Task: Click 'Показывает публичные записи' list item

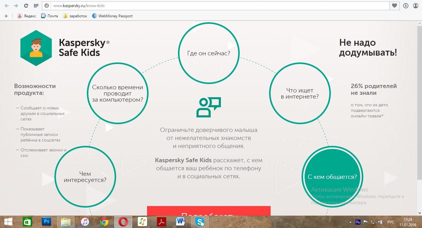Action: (x=38, y=134)
